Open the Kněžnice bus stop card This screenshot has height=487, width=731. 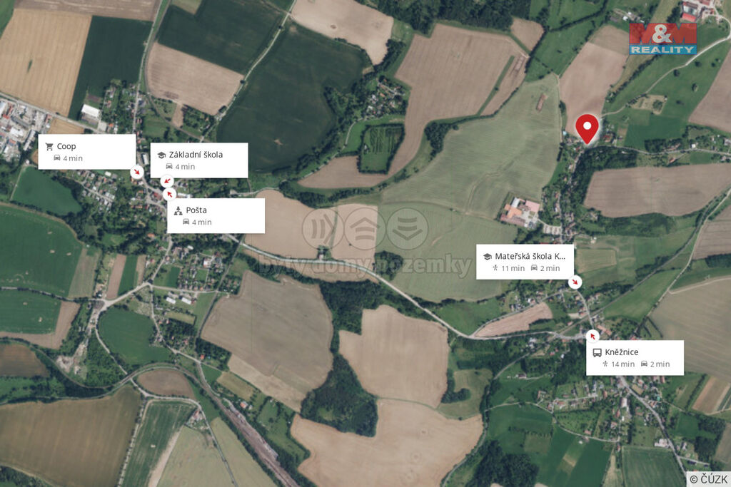(635, 357)
